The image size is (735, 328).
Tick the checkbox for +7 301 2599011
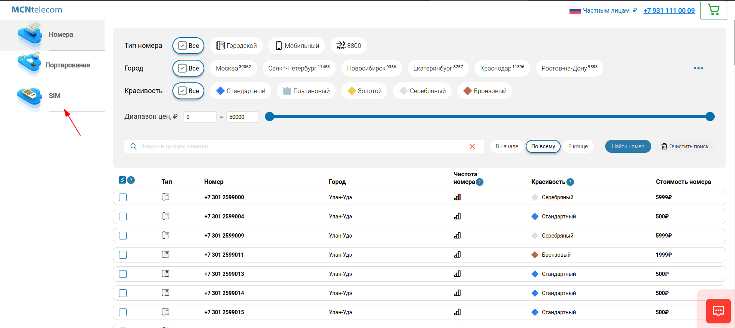point(123,255)
